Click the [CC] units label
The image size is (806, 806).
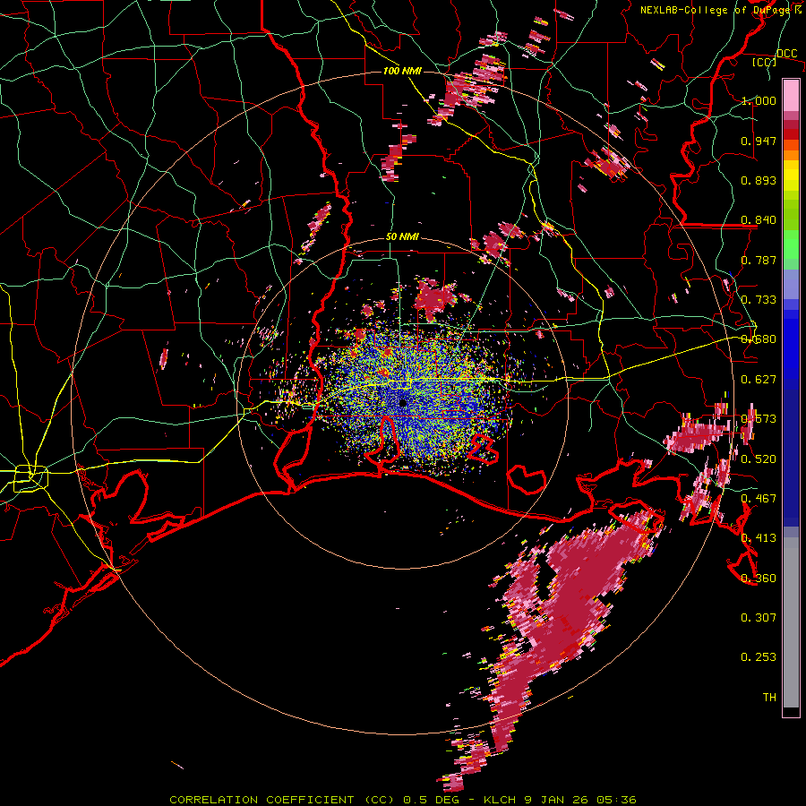coord(764,62)
